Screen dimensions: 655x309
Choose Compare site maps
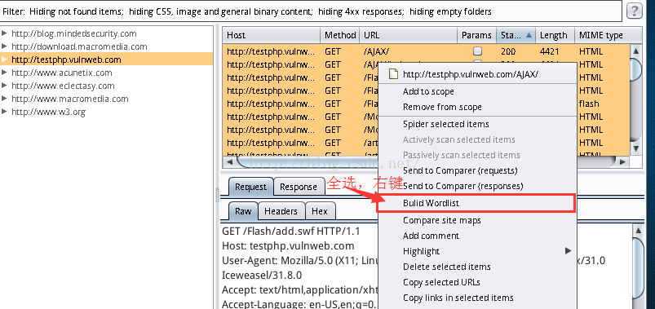477,220
